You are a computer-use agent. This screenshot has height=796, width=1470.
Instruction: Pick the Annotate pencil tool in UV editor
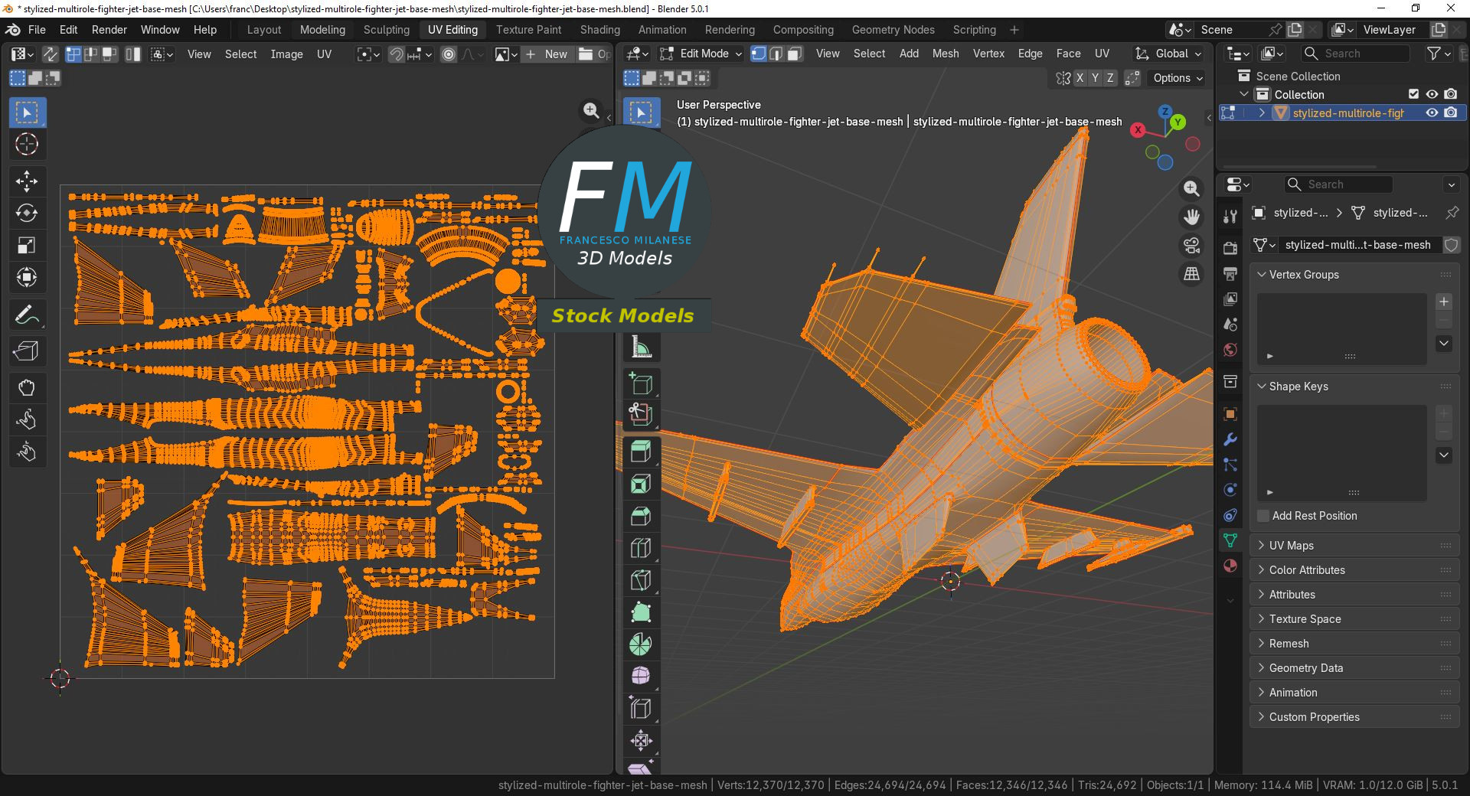click(27, 315)
